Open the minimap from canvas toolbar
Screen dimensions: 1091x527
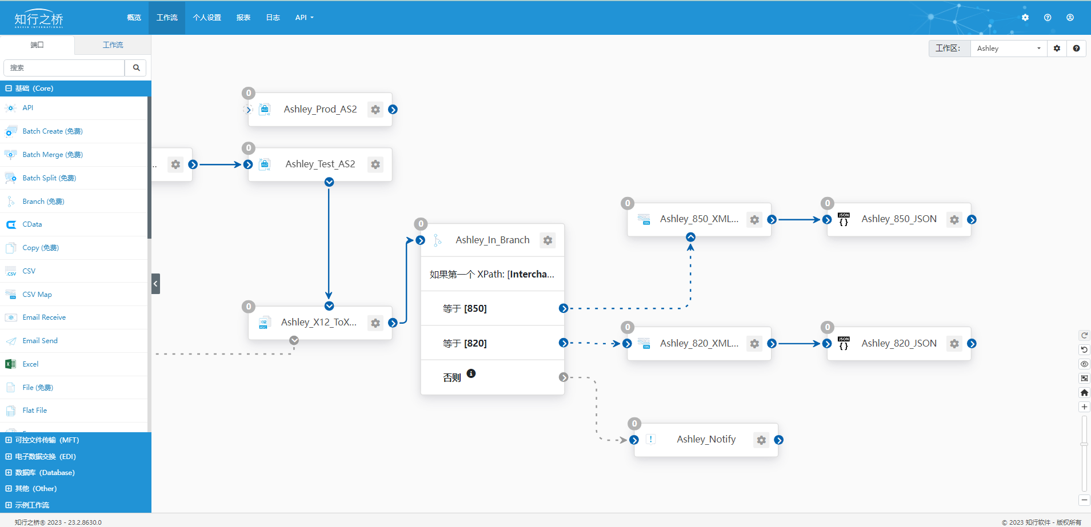coord(1084,378)
